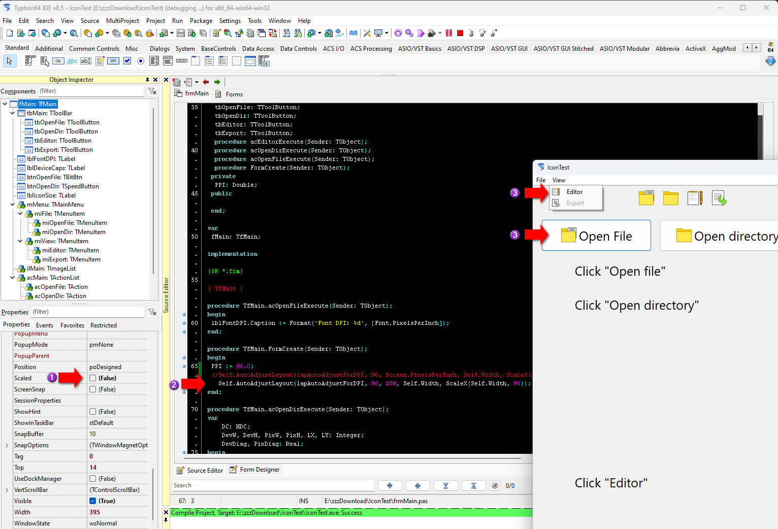The width and height of the screenshot is (778, 529).
Task: Pick the TMemo notepad component icon
Action: pos(100,61)
